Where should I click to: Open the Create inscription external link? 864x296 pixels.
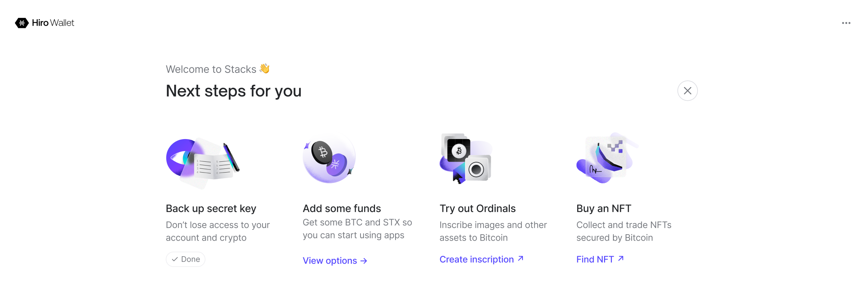point(481,259)
